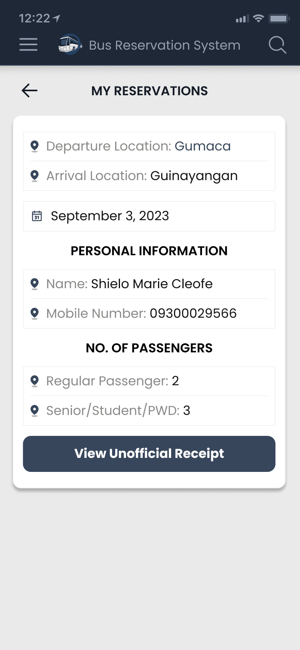Tap the battery indicator in status bar
Image resolution: width=300 pixels, height=650 pixels.
[279, 18]
